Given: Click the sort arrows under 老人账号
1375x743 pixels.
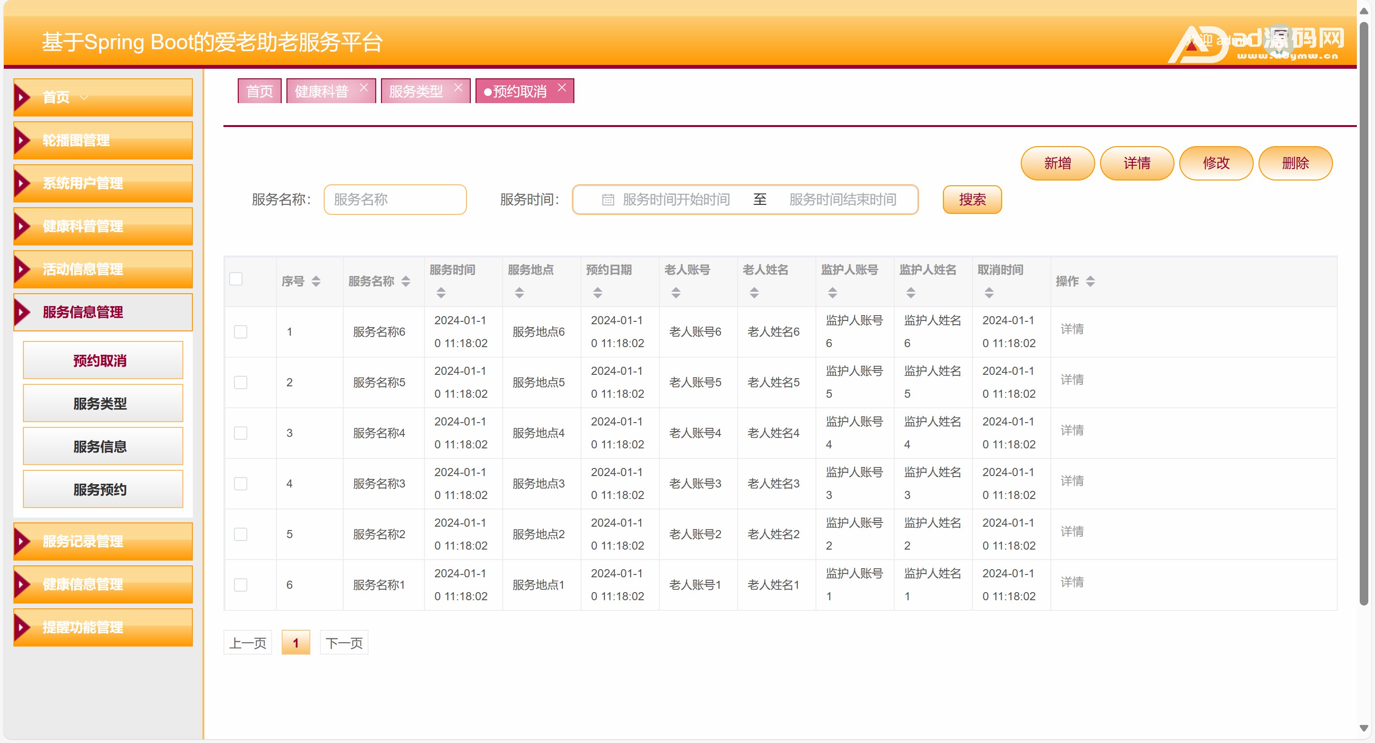Looking at the screenshot, I should 676,293.
